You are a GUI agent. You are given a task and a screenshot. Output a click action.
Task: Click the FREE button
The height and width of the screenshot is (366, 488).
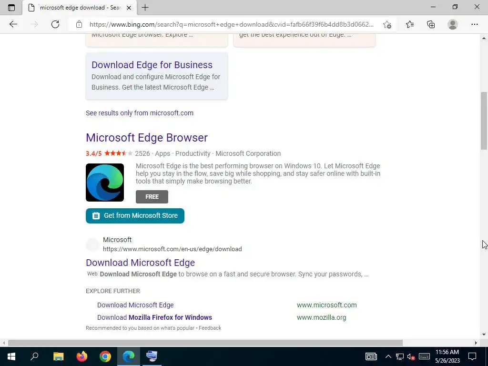click(x=152, y=197)
